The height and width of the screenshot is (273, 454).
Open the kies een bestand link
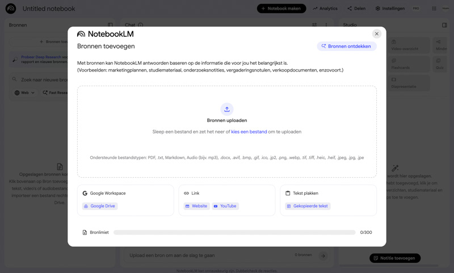tap(249, 132)
